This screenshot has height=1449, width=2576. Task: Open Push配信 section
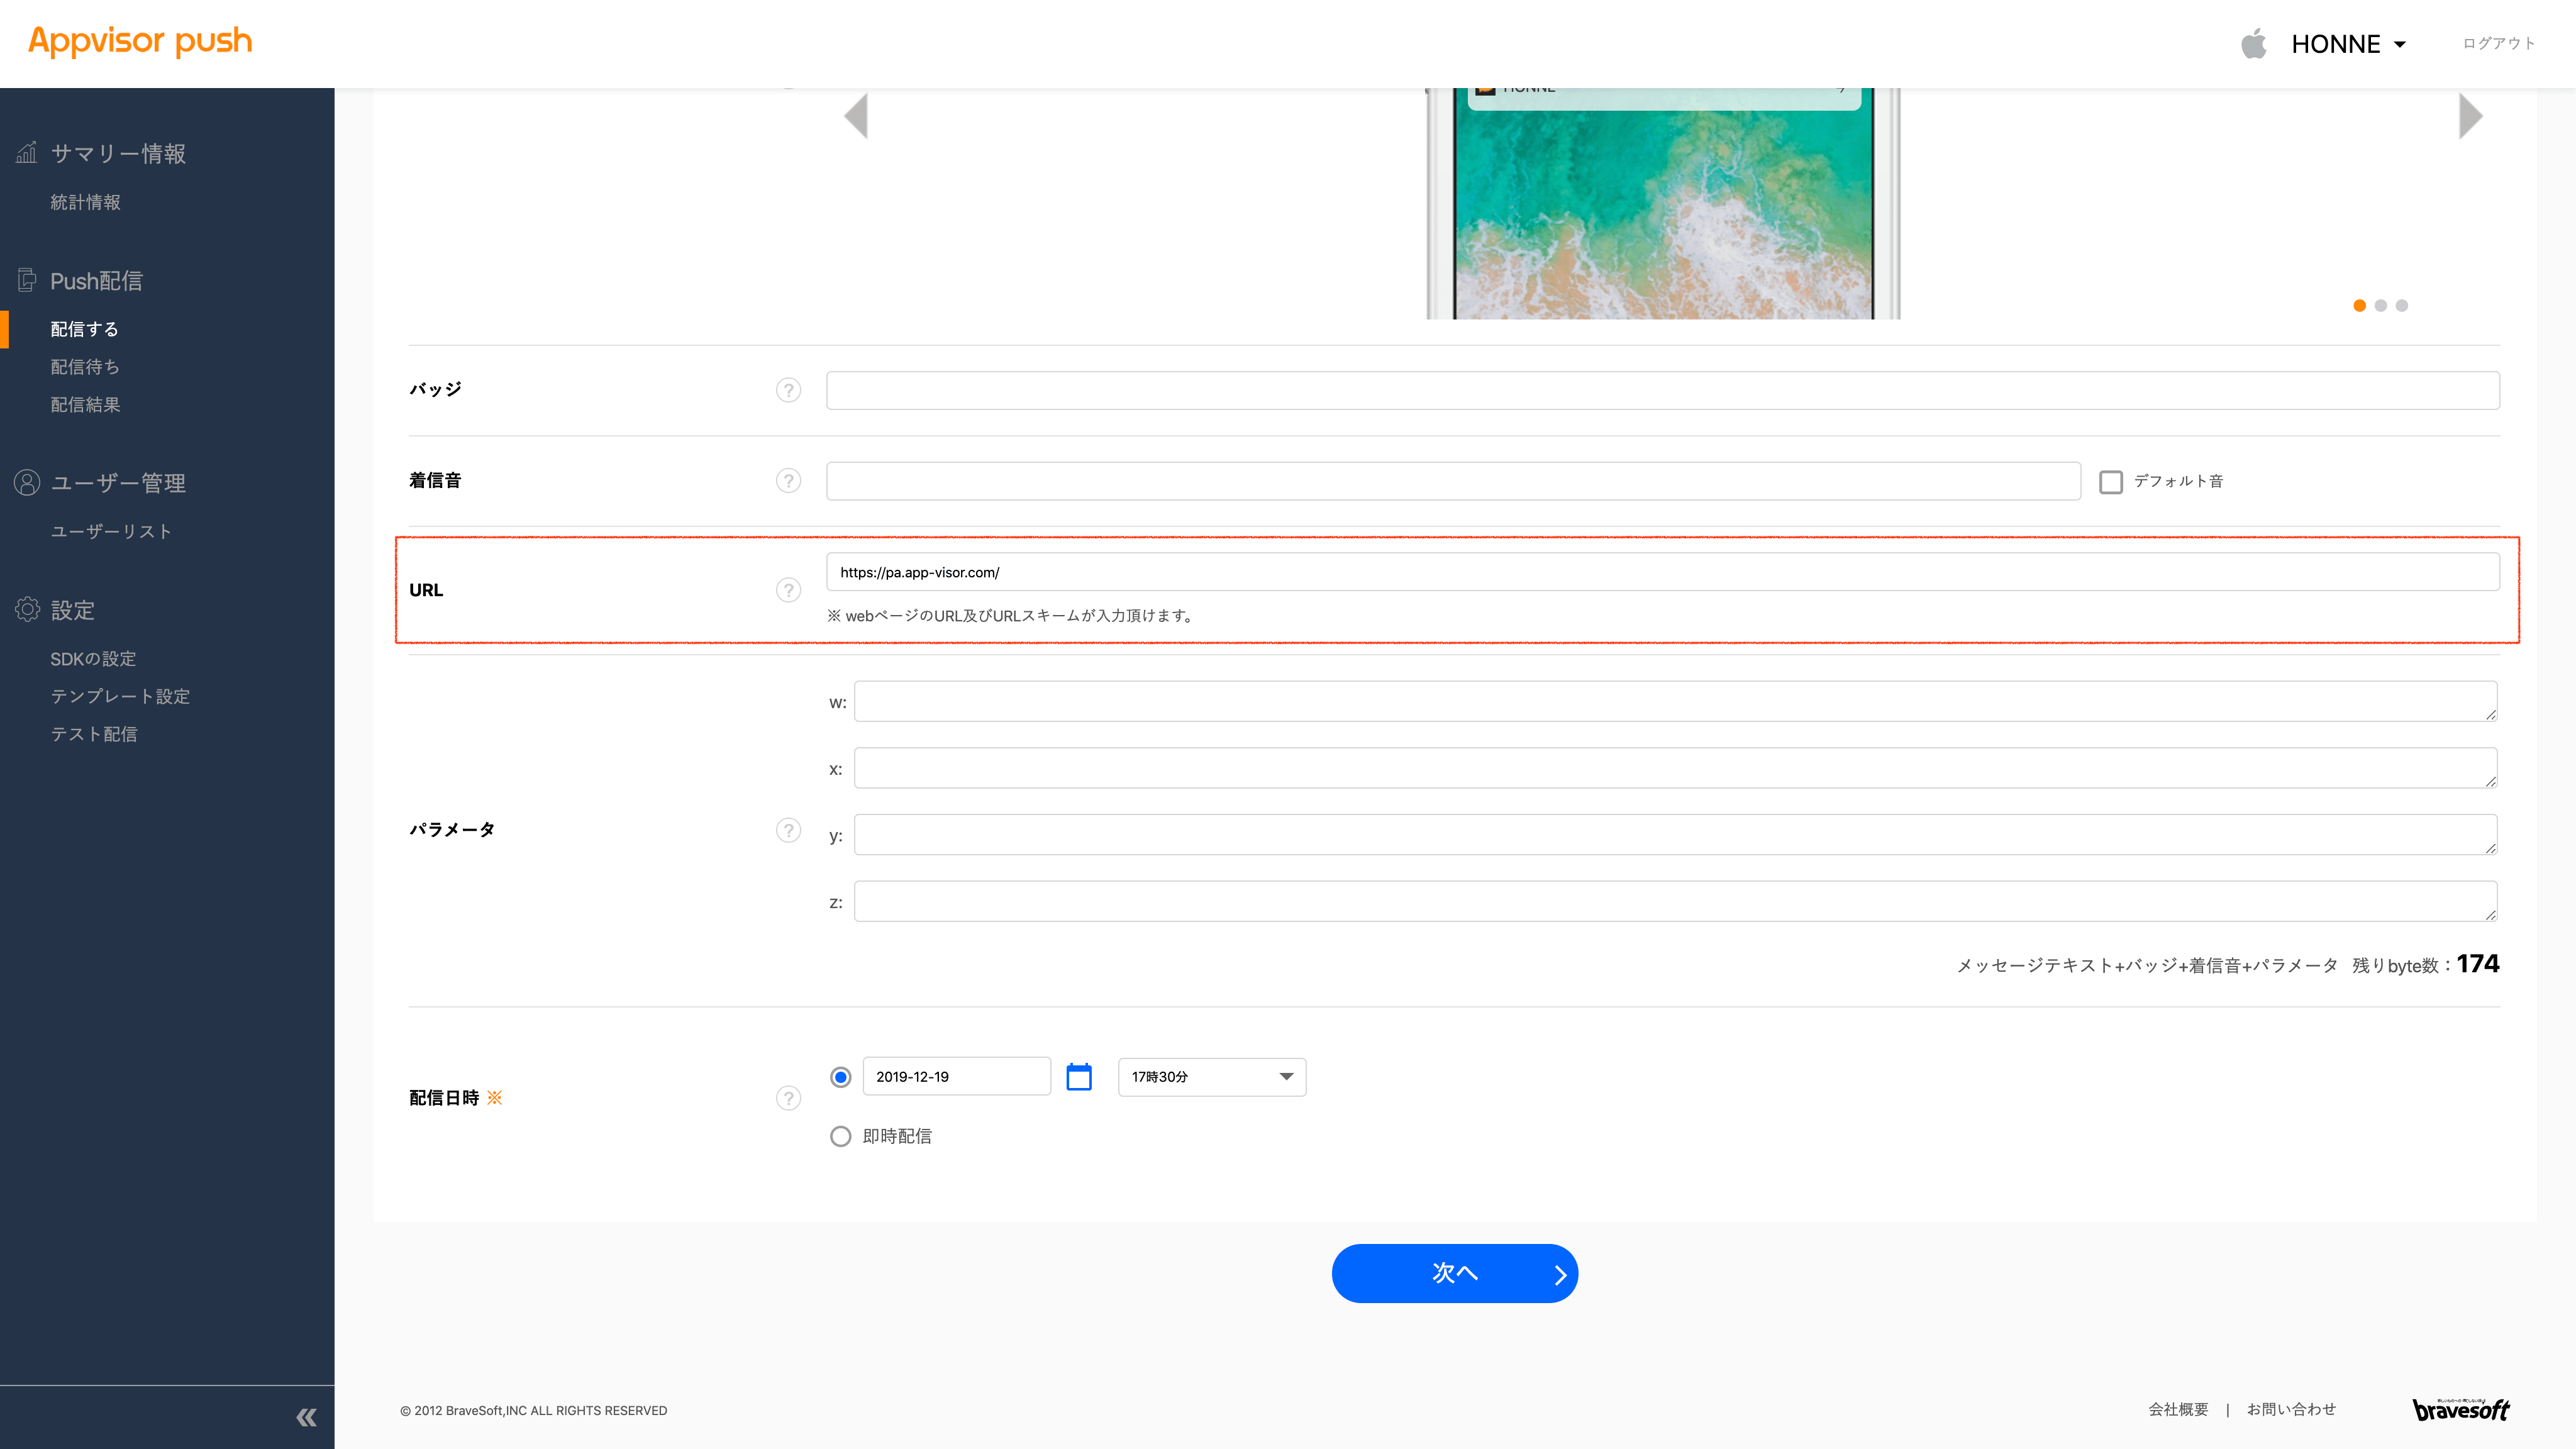click(x=96, y=281)
